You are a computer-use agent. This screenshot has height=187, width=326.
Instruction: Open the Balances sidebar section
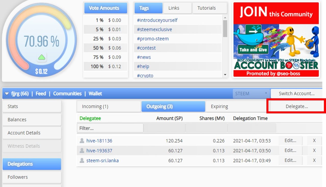pyautogui.click(x=32, y=119)
